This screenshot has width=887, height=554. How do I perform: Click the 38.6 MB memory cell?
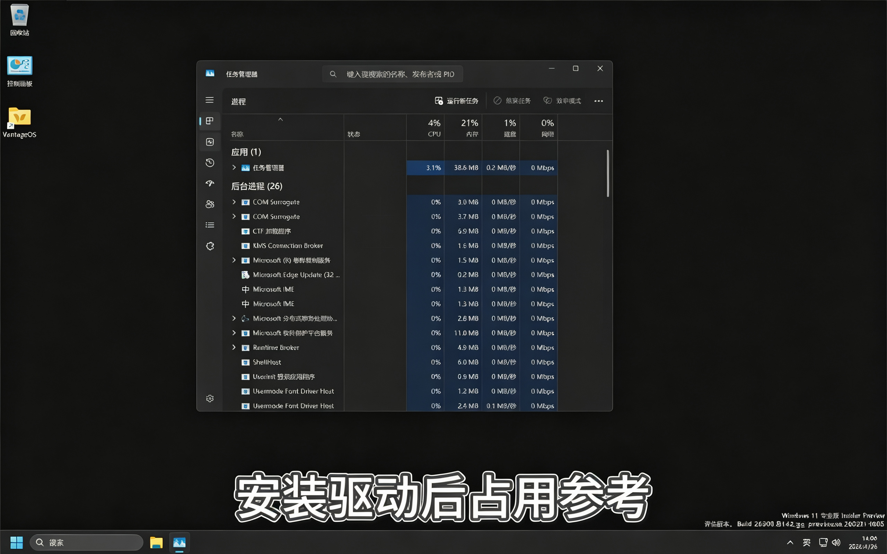point(463,168)
